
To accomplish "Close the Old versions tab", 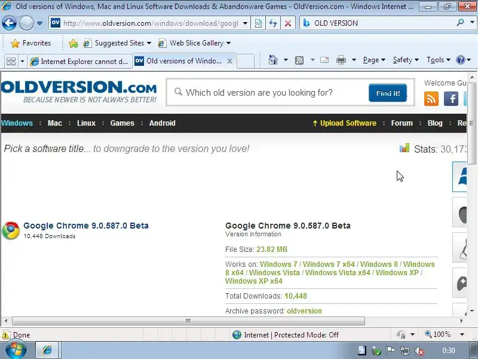I will point(229,61).
